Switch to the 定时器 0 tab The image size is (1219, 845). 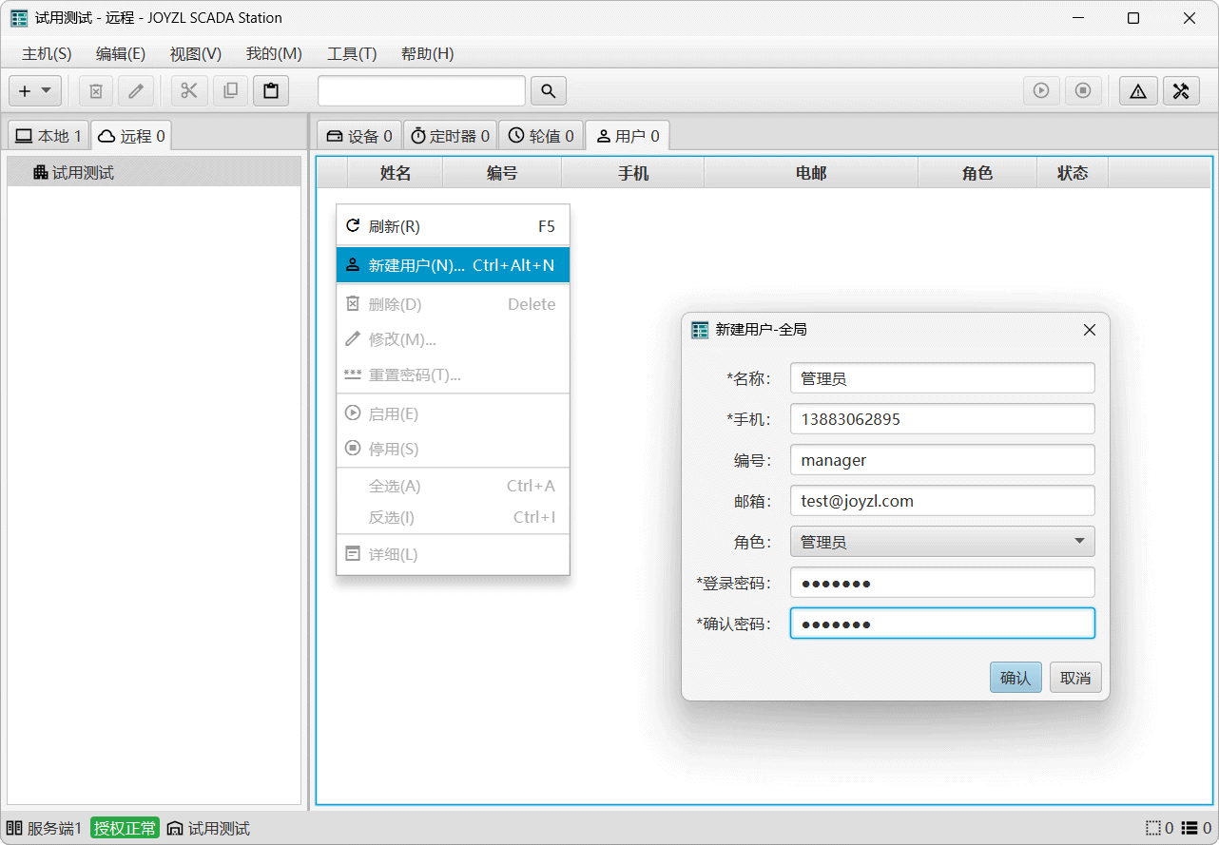pyautogui.click(x=450, y=136)
